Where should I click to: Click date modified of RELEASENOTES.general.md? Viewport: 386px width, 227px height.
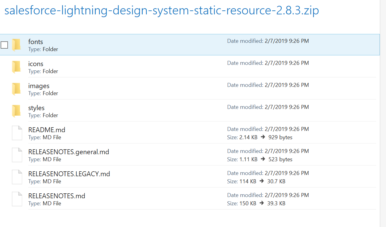click(268, 151)
